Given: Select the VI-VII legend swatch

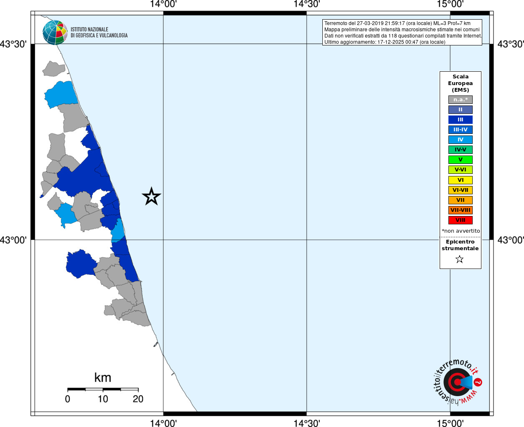Looking at the screenshot, I should 461,190.
